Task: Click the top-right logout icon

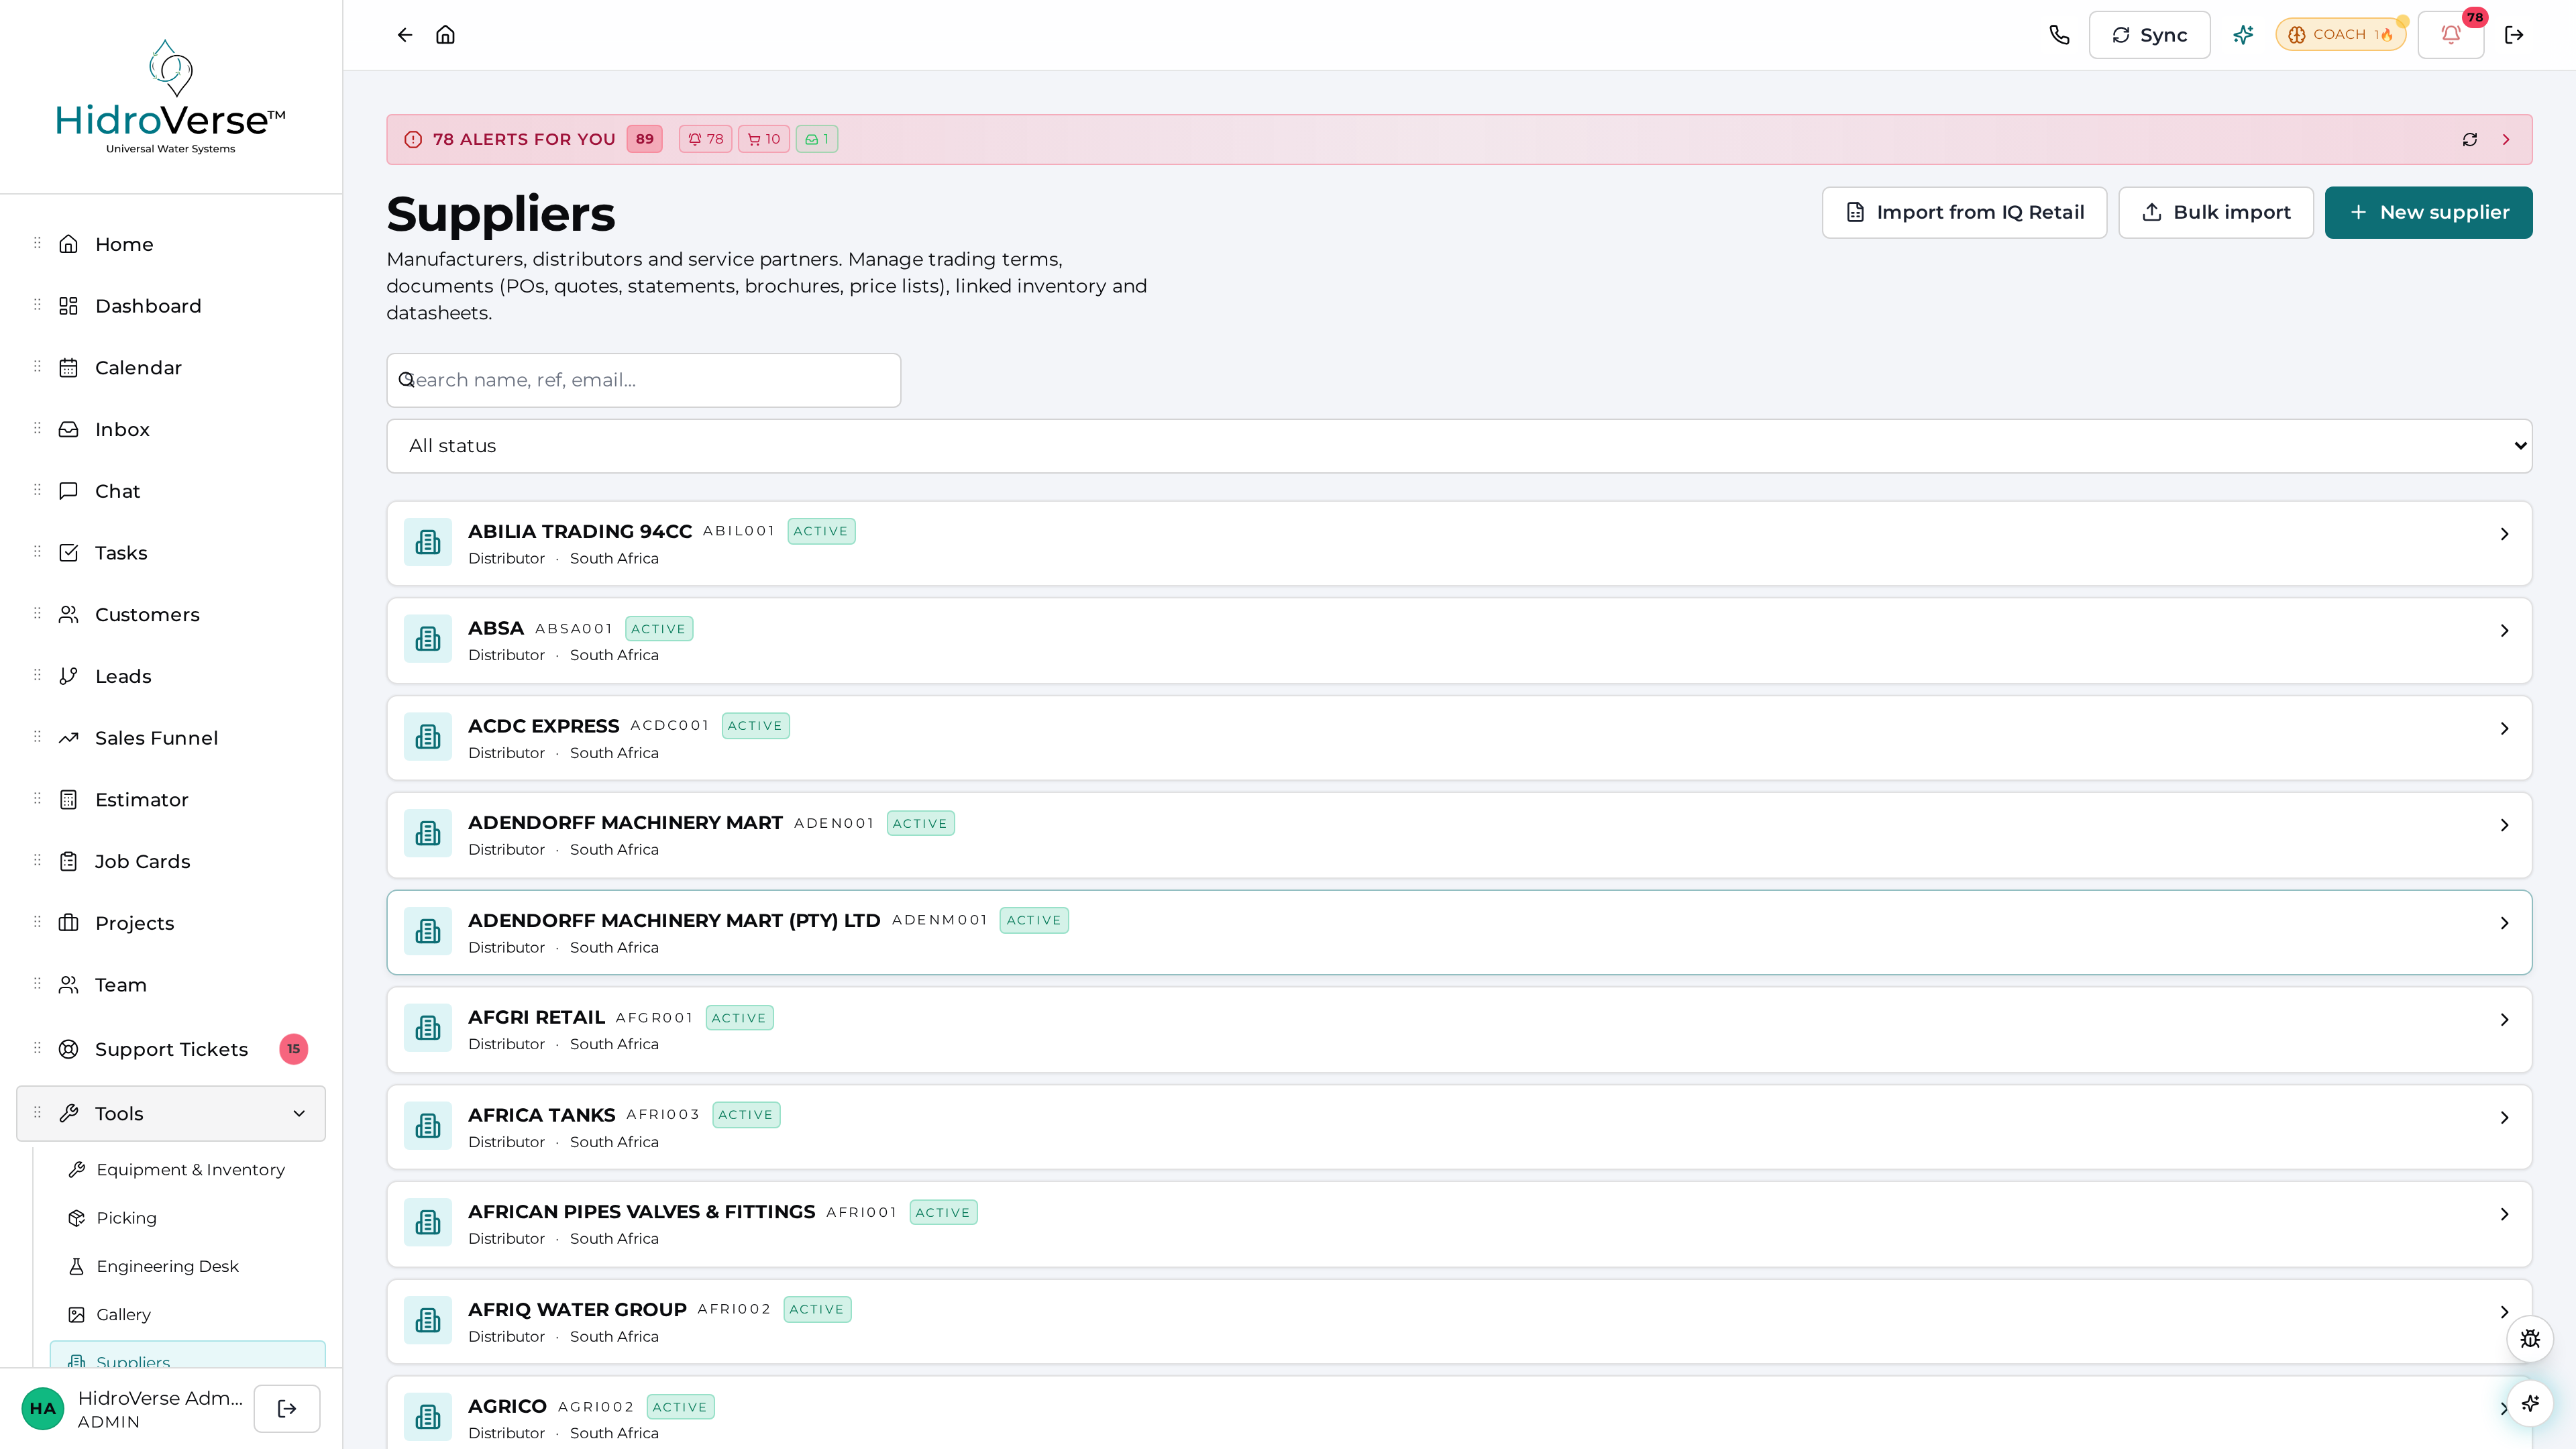Action: (x=2514, y=35)
